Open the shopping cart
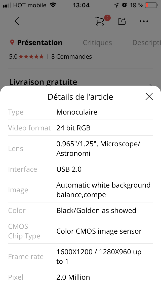This screenshot has height=286, width=161. click(100, 21)
